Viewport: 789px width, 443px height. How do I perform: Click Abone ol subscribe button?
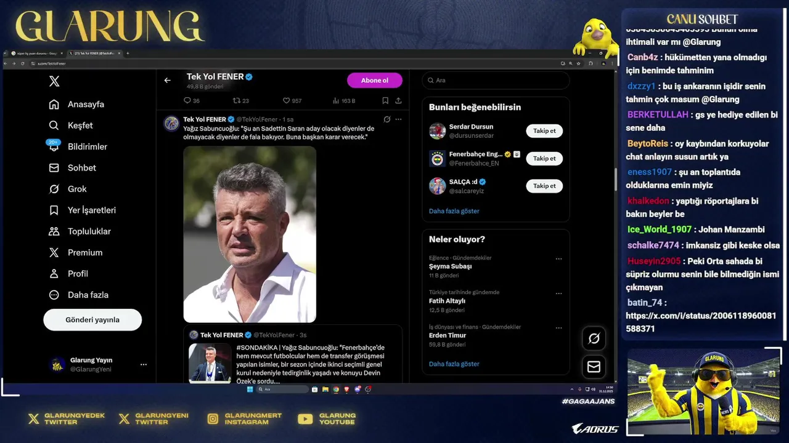375,81
